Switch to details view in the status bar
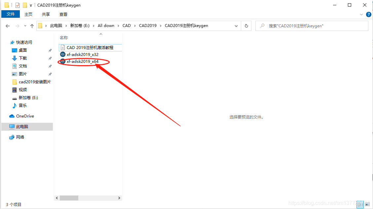The width and height of the screenshot is (373, 209). 360,204
